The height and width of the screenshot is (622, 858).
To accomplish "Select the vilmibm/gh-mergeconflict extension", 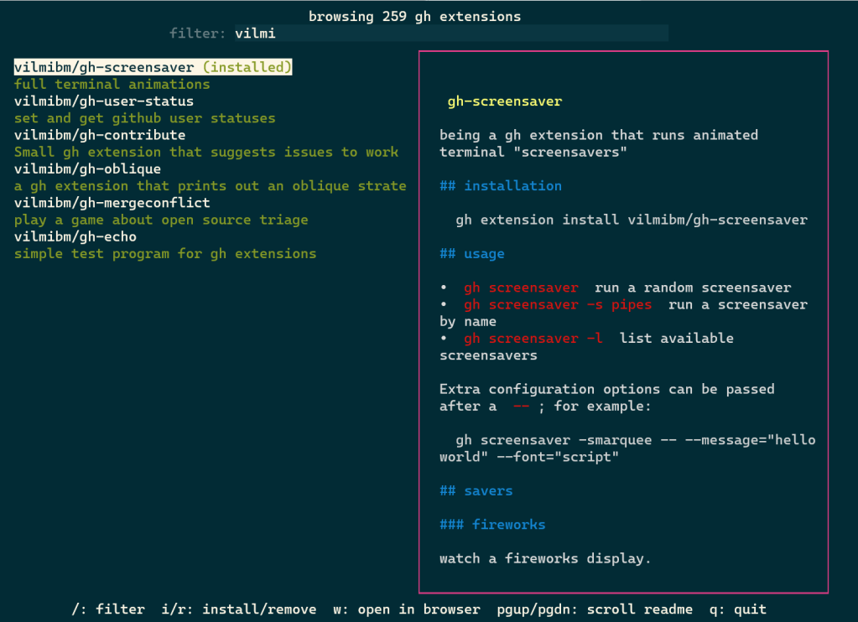I will pos(109,202).
